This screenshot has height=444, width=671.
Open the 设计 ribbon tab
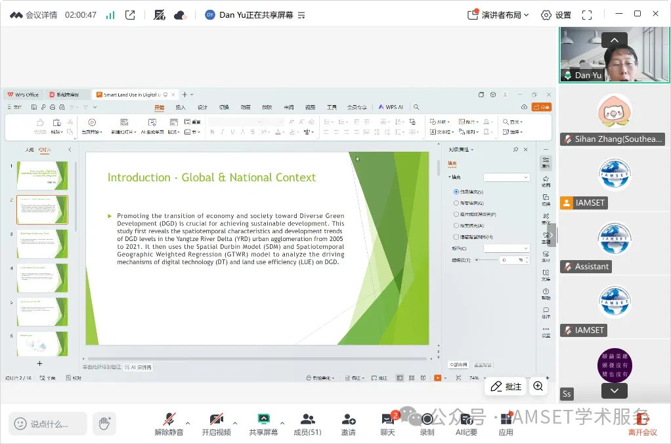(x=202, y=107)
